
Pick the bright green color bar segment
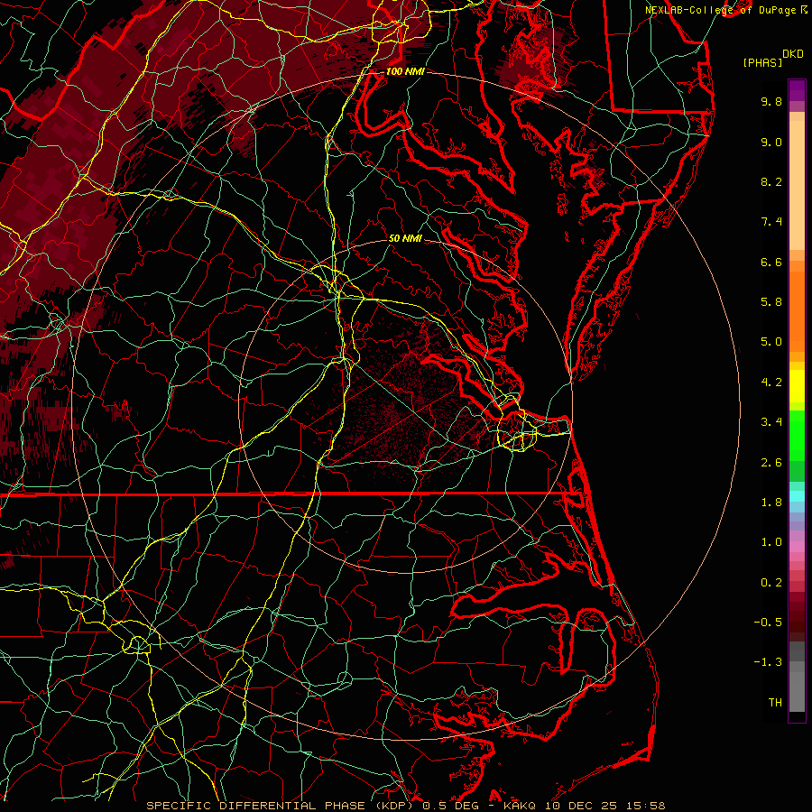(797, 437)
